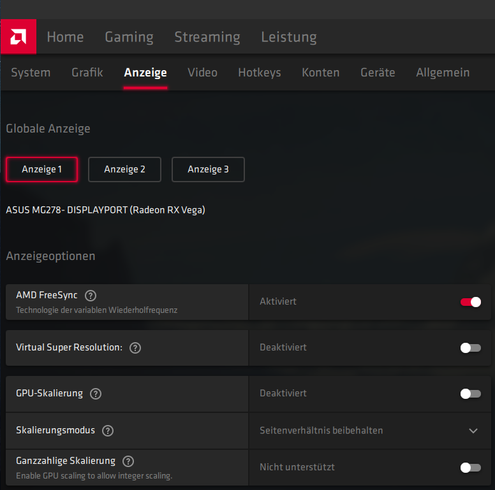Viewport: 495px width, 490px height.
Task: Select the Anzeige tab
Action: (145, 73)
